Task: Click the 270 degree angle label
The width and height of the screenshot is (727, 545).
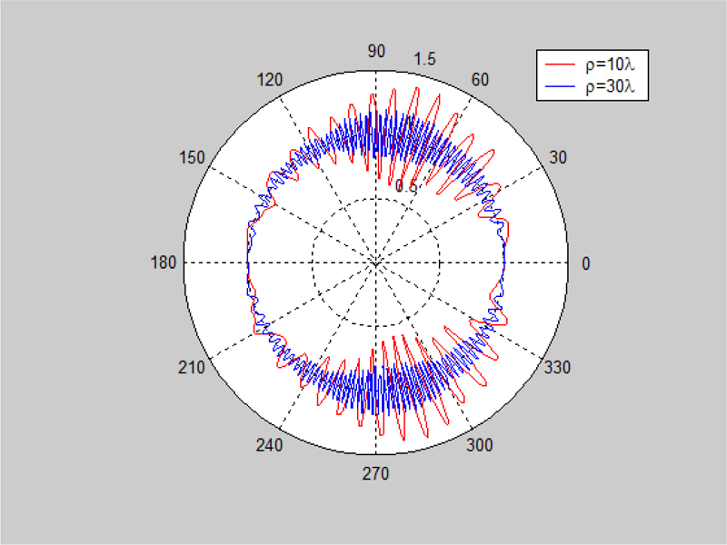Action: tap(376, 473)
